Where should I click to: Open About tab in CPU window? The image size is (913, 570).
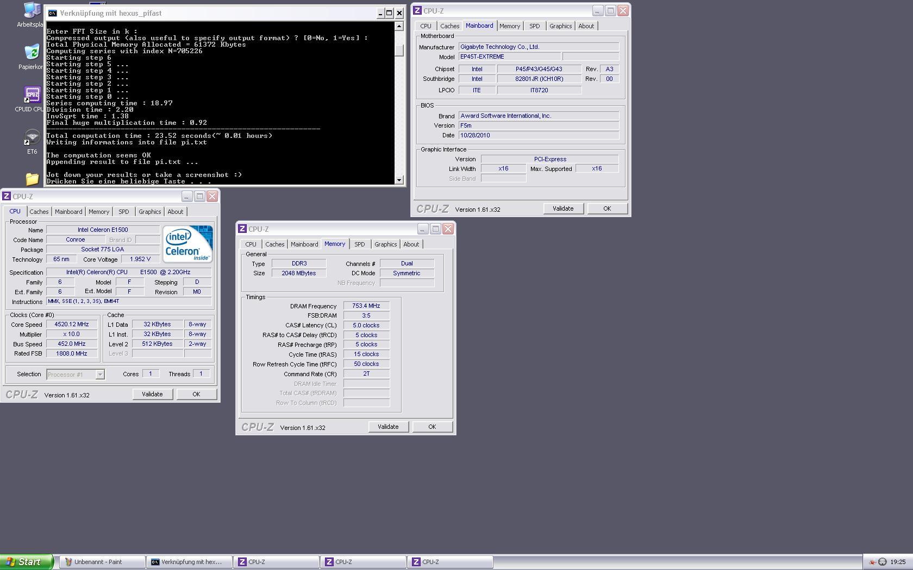pyautogui.click(x=176, y=212)
